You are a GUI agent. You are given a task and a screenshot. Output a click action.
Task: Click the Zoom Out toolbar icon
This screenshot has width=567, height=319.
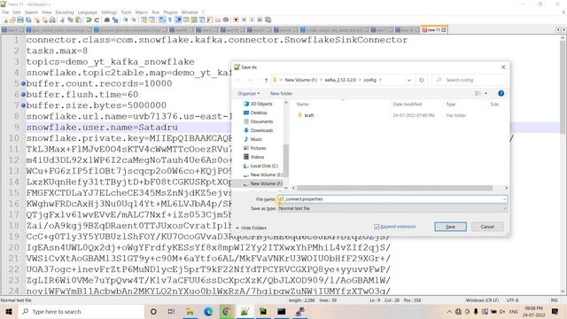point(134,19)
